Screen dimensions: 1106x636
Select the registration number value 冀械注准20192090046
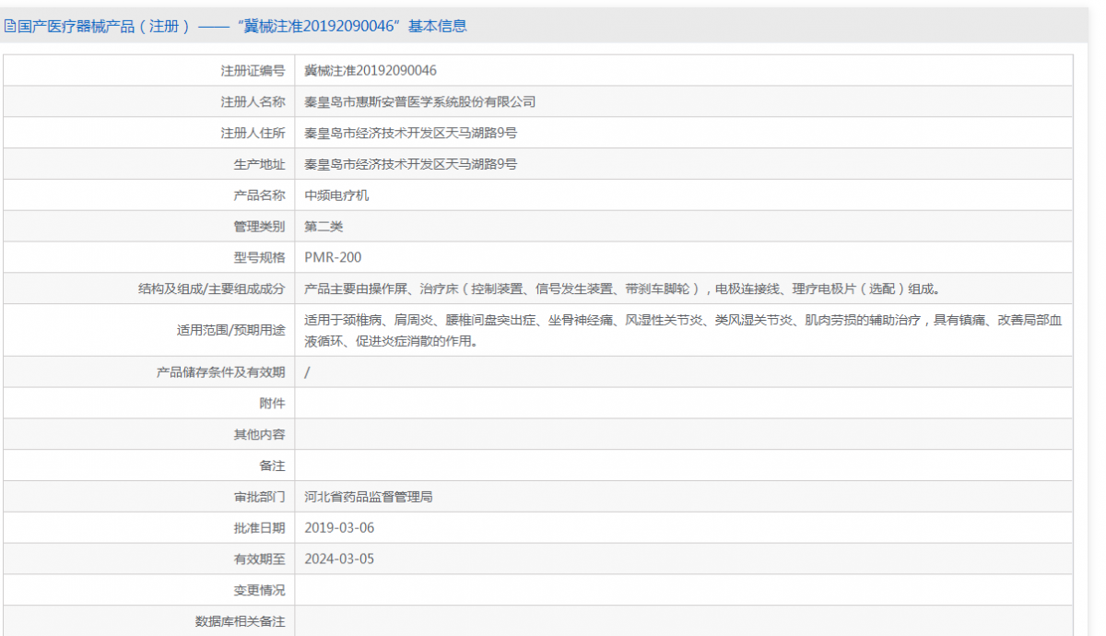coord(371,70)
